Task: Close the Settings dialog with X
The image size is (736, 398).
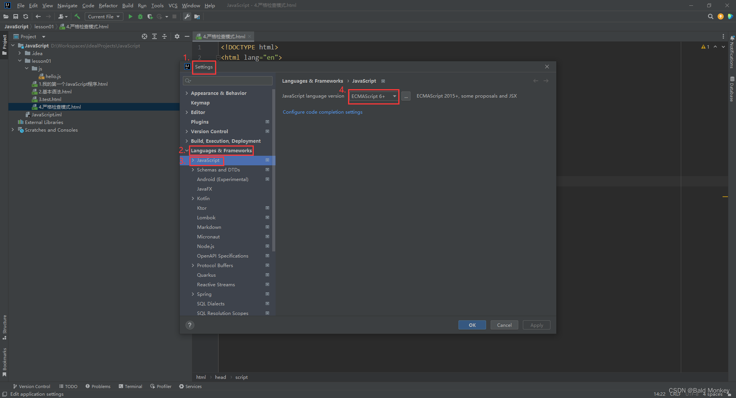Action: (x=547, y=67)
